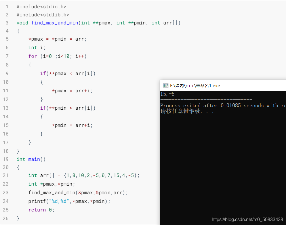Click the dashed separator line in console output
Viewport: 286px width, 225px height.
tap(206, 100)
